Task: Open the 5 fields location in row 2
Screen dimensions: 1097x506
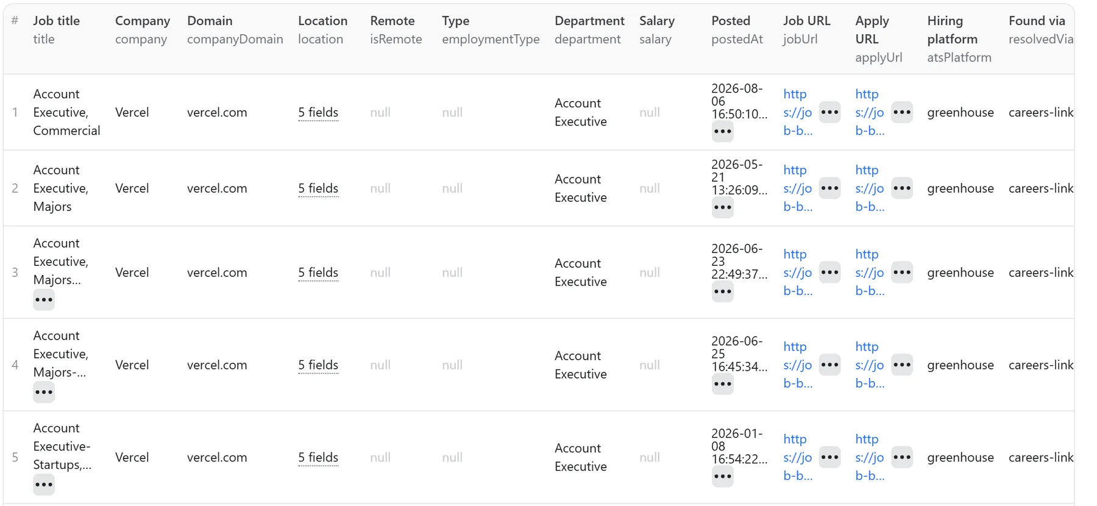Action: tap(318, 189)
